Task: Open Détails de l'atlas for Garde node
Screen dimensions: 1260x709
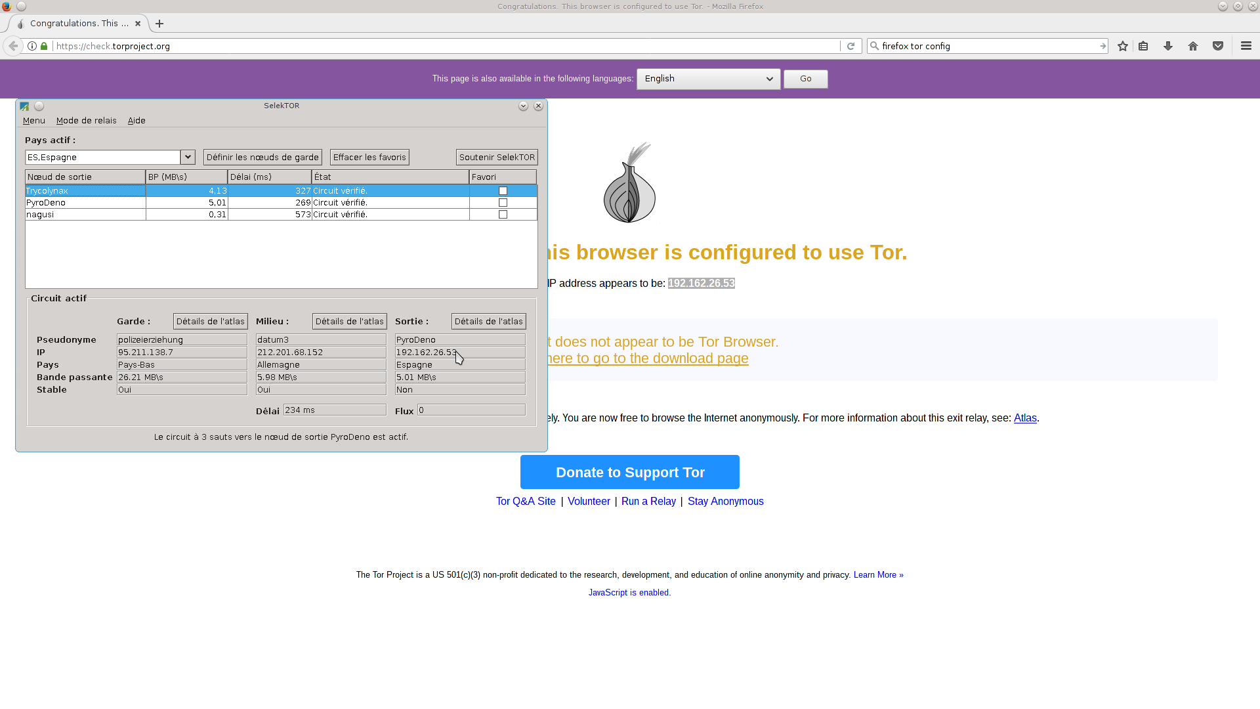Action: (211, 321)
